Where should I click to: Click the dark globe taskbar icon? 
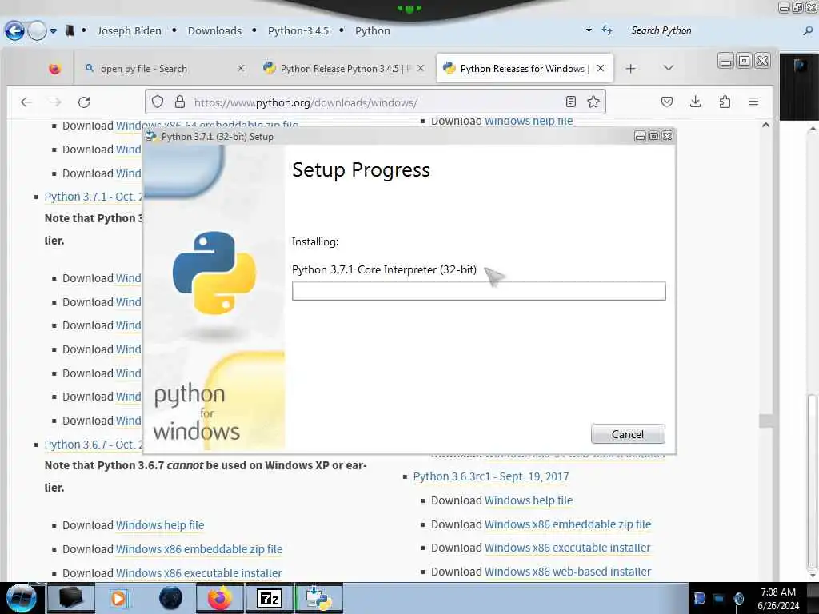pos(171,598)
